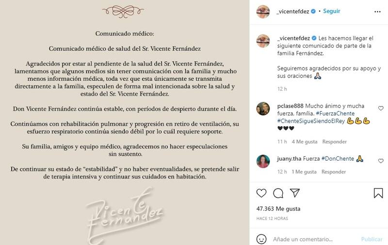Viewport: 388px width, 245px height.
Task: Open comment bubble icon below post
Action: 278,193
